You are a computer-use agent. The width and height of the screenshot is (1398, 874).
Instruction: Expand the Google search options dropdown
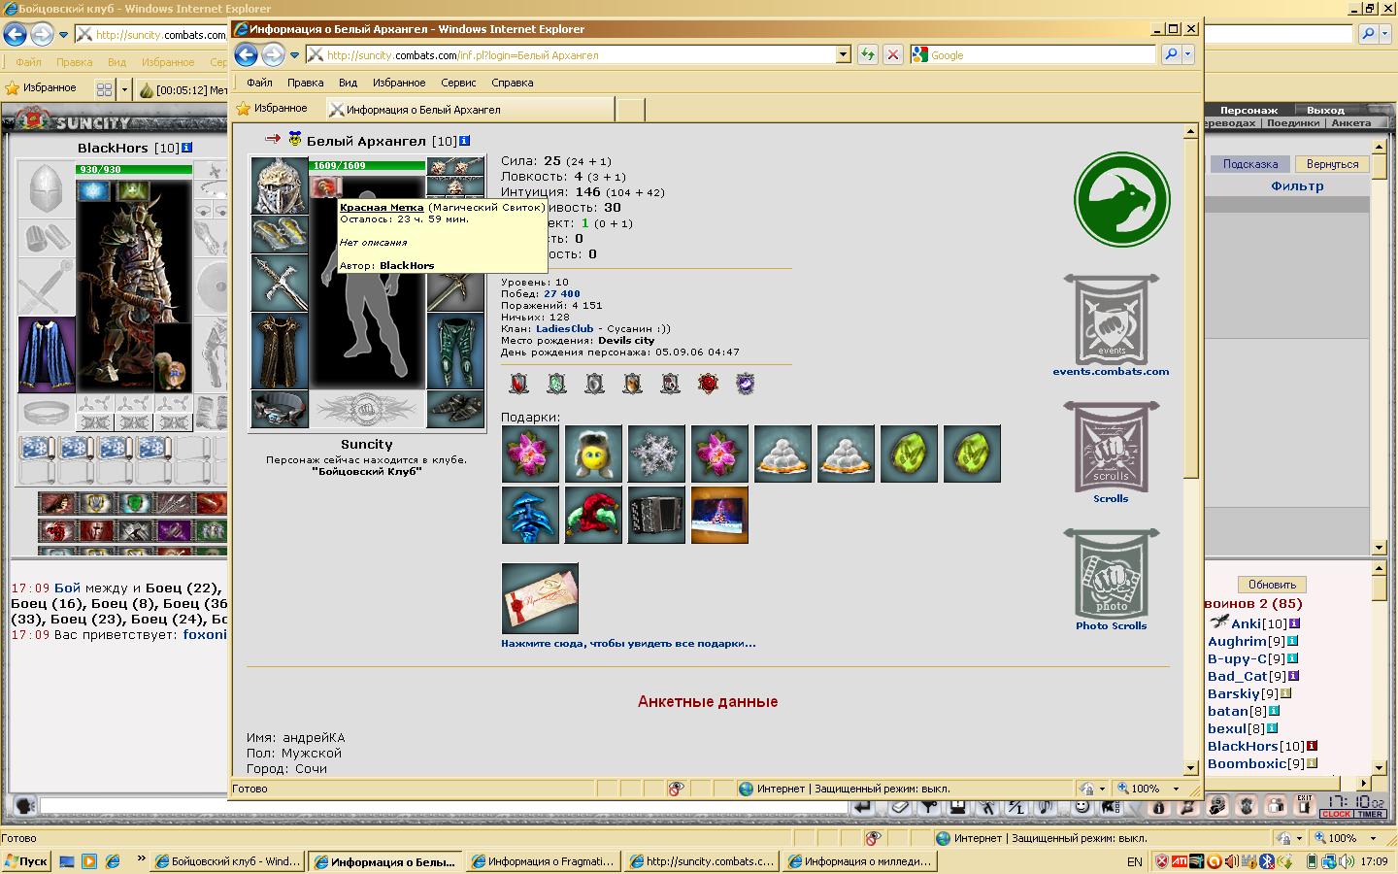pyautogui.click(x=1188, y=55)
